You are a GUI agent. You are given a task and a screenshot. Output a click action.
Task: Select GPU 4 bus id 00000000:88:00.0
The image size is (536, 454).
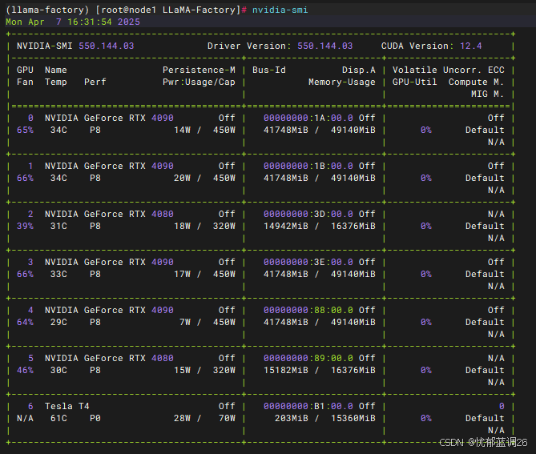[308, 310]
